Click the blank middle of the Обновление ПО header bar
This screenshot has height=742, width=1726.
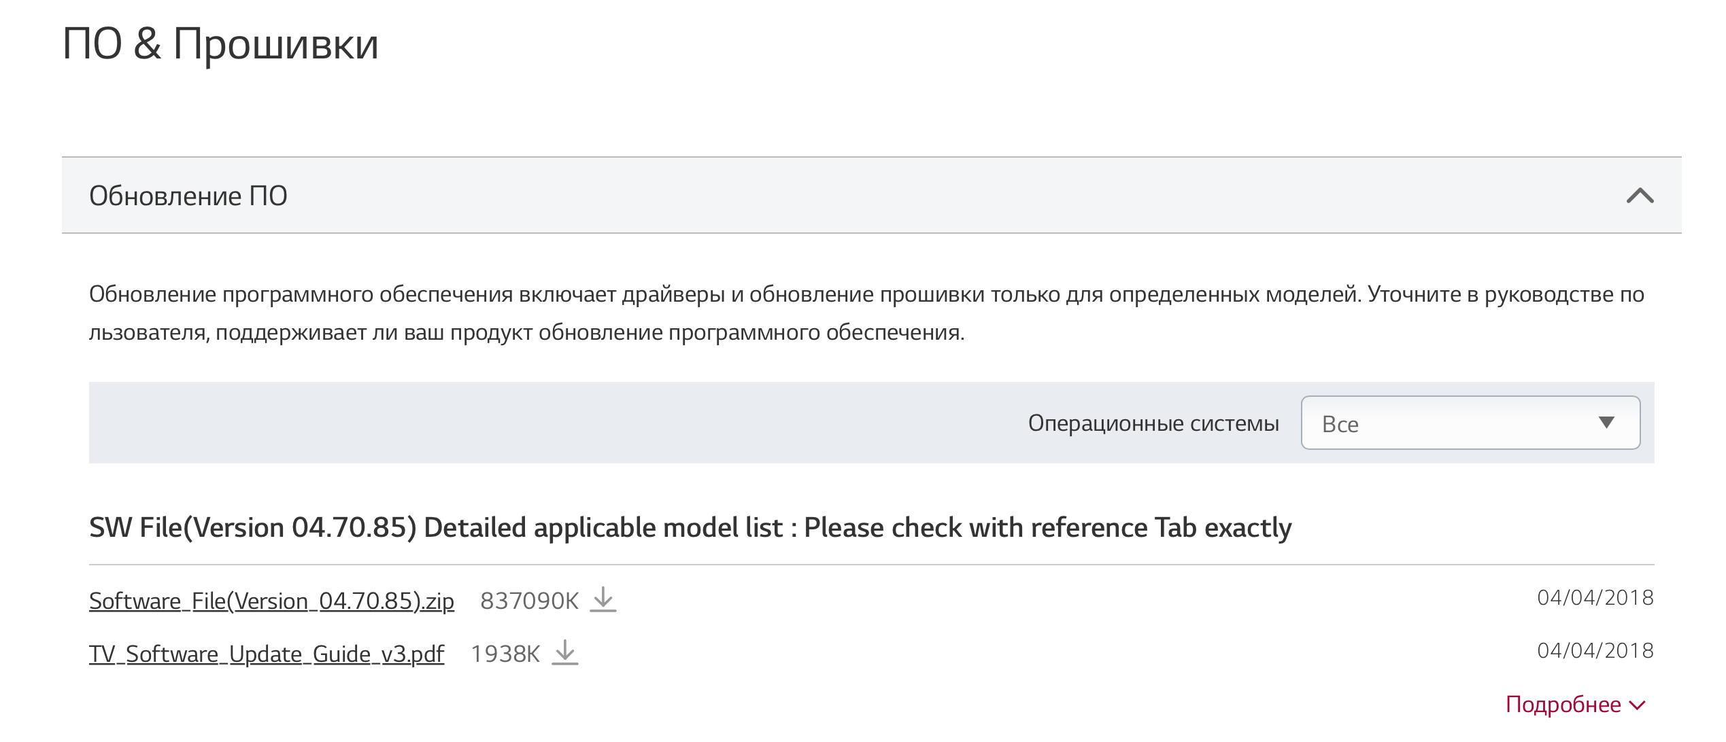(x=884, y=196)
